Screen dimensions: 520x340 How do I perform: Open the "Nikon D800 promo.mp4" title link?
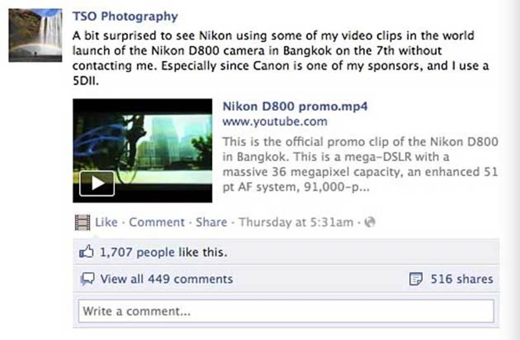tap(295, 106)
